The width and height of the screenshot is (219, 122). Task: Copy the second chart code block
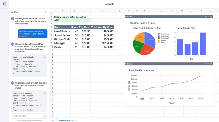coord(44,93)
